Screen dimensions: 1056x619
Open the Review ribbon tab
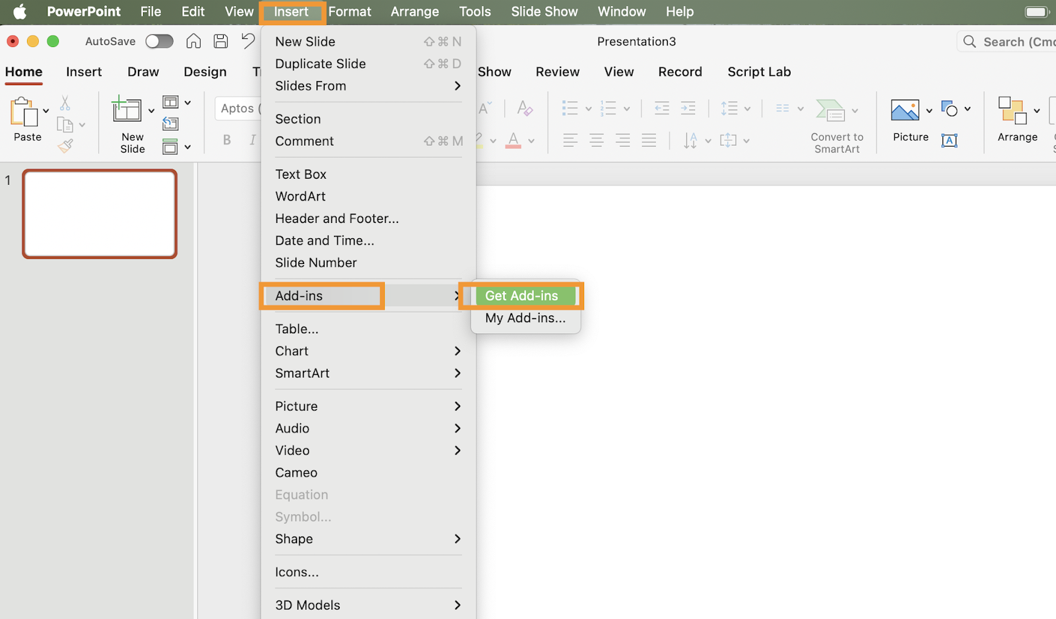pyautogui.click(x=558, y=72)
